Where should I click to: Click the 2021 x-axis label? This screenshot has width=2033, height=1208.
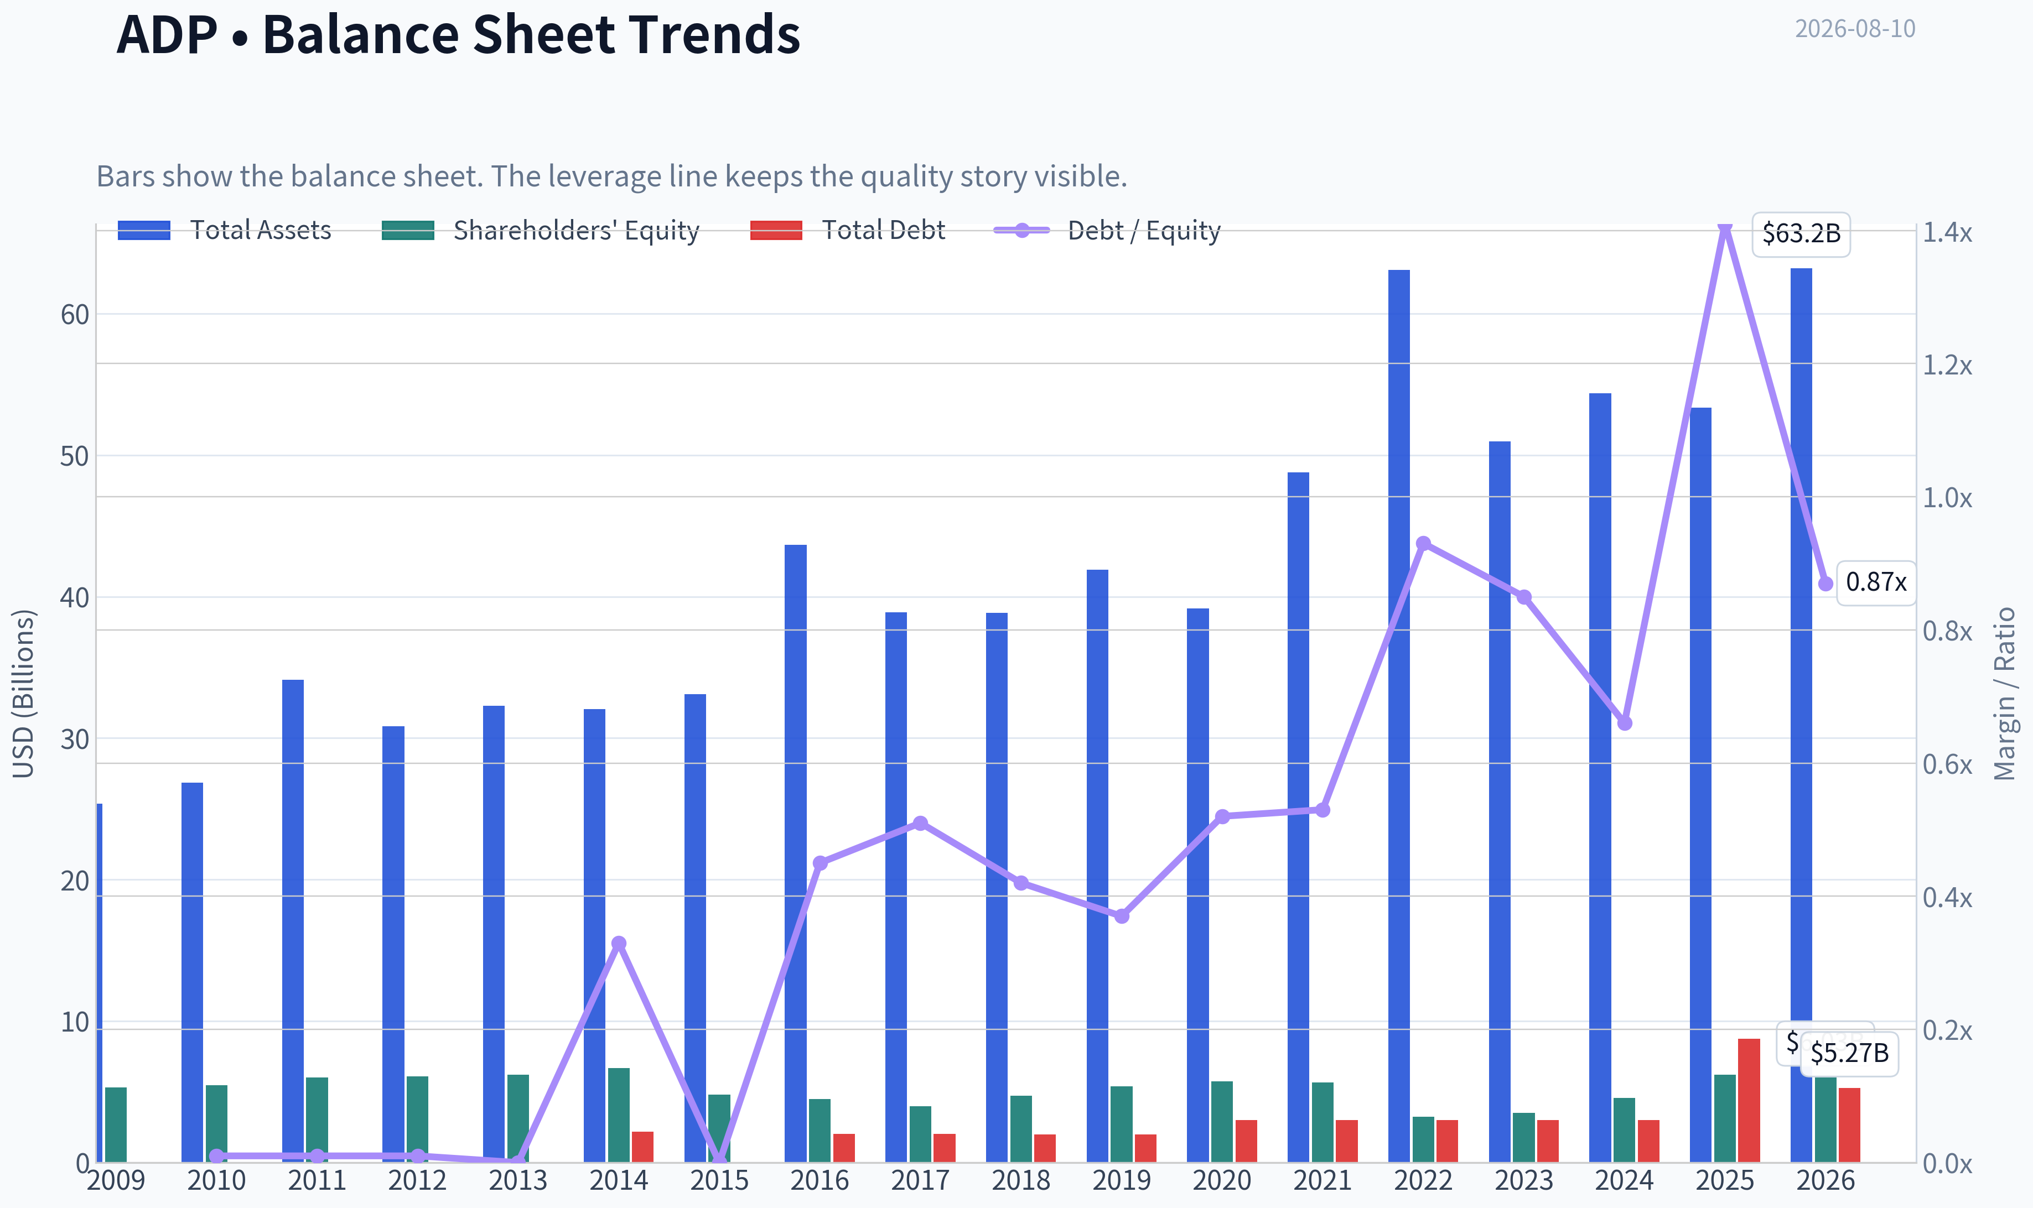coord(1322,1180)
